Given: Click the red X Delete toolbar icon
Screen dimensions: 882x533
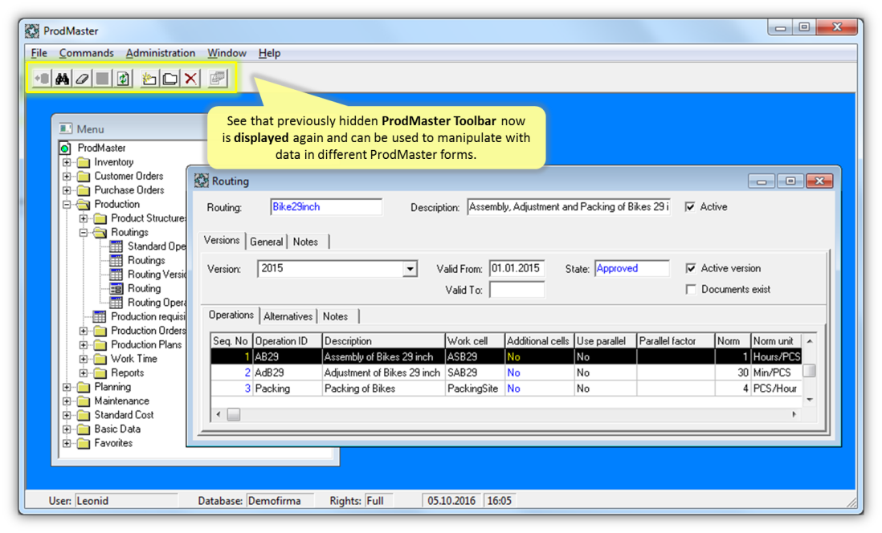Looking at the screenshot, I should (x=190, y=78).
